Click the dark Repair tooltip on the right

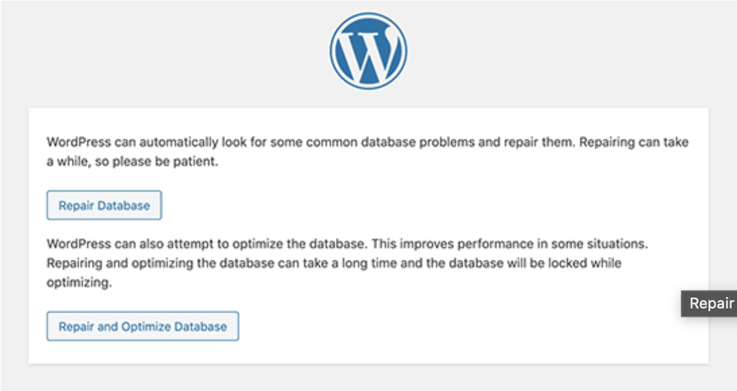709,304
